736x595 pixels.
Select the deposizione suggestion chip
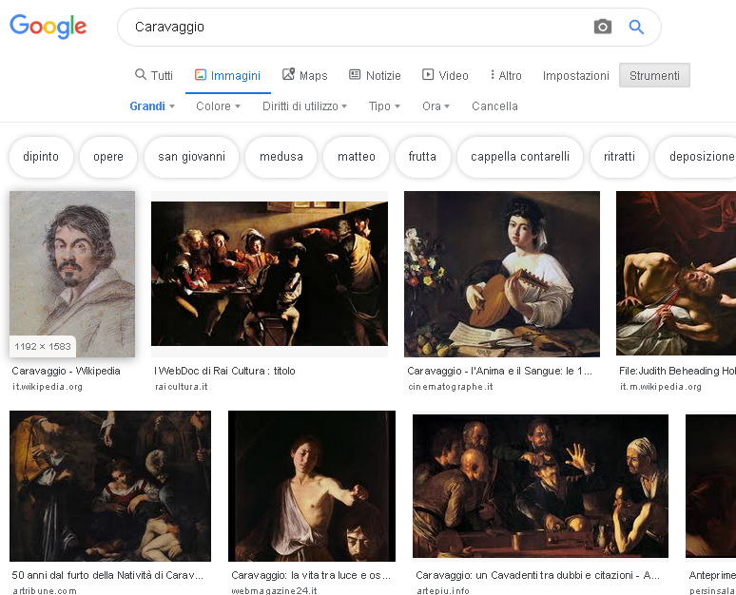(696, 157)
